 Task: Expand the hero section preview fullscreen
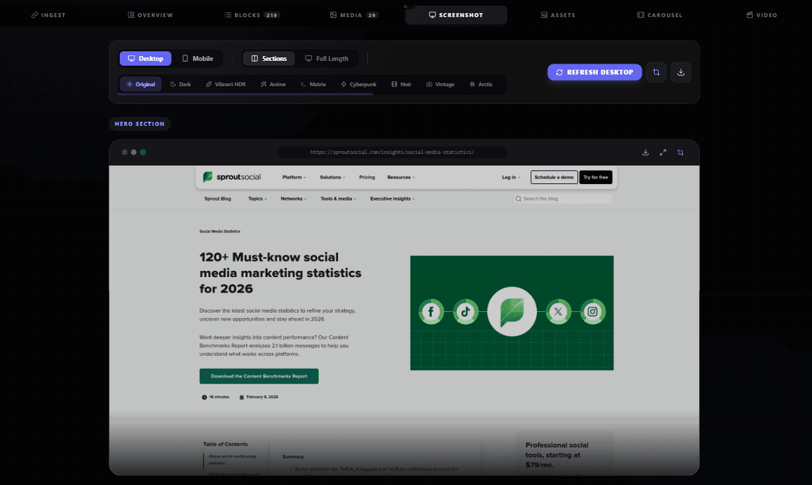point(663,152)
